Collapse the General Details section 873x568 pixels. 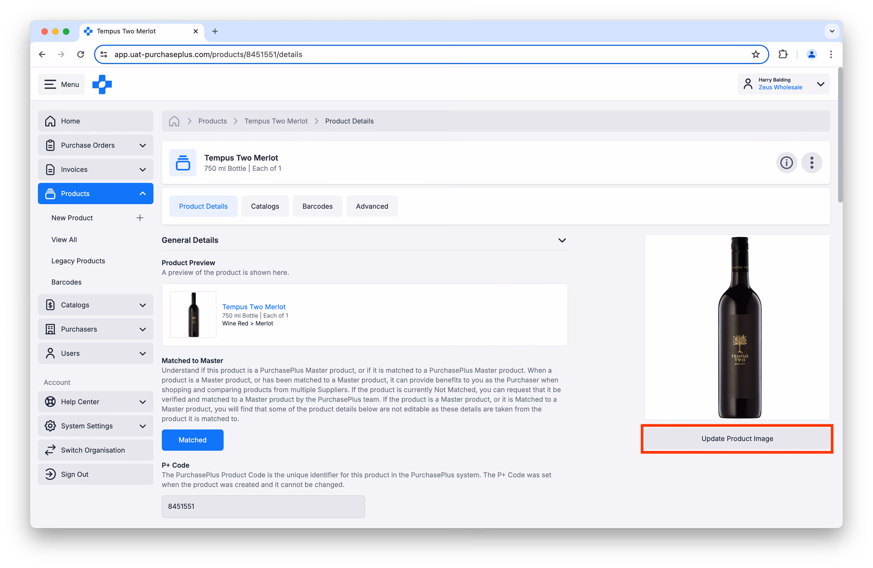coord(562,241)
